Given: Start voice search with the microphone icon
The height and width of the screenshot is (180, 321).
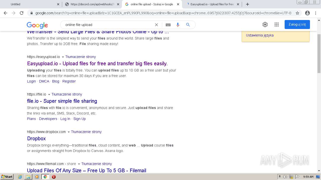Looking at the screenshot, I should [x=178, y=25].
